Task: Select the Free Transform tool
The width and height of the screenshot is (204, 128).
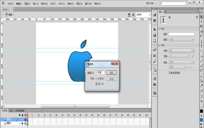Action: click(201, 26)
